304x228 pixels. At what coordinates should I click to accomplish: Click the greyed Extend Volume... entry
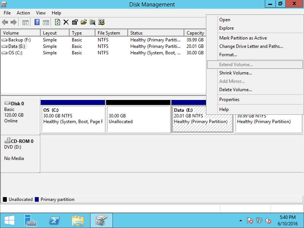255,65
